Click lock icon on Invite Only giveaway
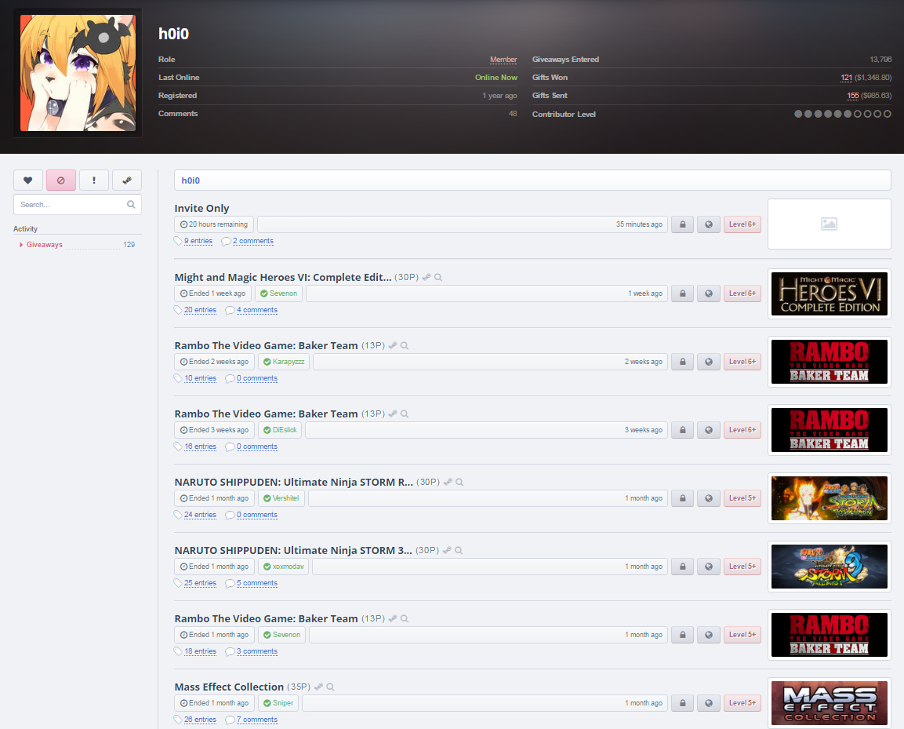The height and width of the screenshot is (729, 904). click(x=683, y=224)
